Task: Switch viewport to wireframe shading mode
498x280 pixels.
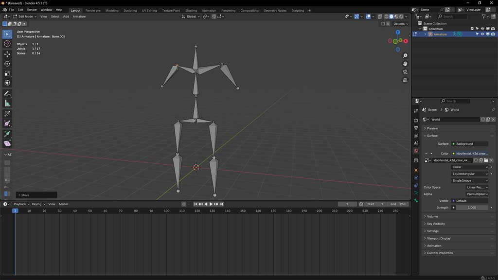Action: coord(386,17)
